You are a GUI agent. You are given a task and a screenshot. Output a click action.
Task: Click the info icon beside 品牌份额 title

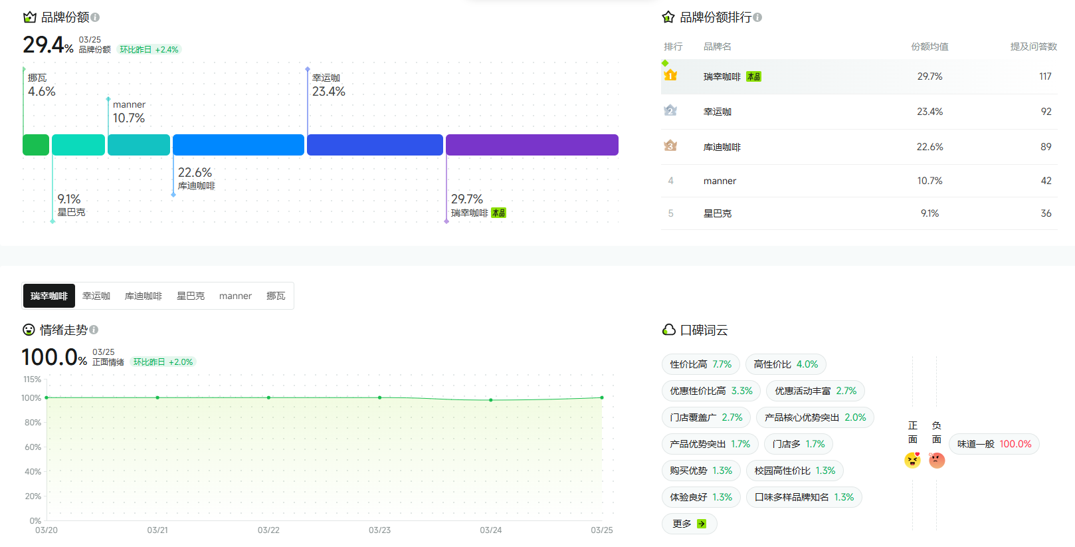[95, 17]
